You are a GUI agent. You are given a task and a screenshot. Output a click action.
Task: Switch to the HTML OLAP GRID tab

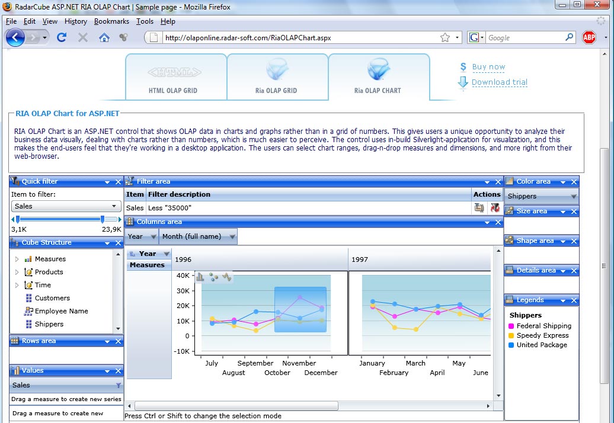(x=176, y=77)
